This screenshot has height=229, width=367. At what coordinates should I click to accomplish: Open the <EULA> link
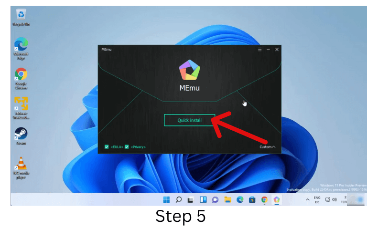[x=117, y=147]
